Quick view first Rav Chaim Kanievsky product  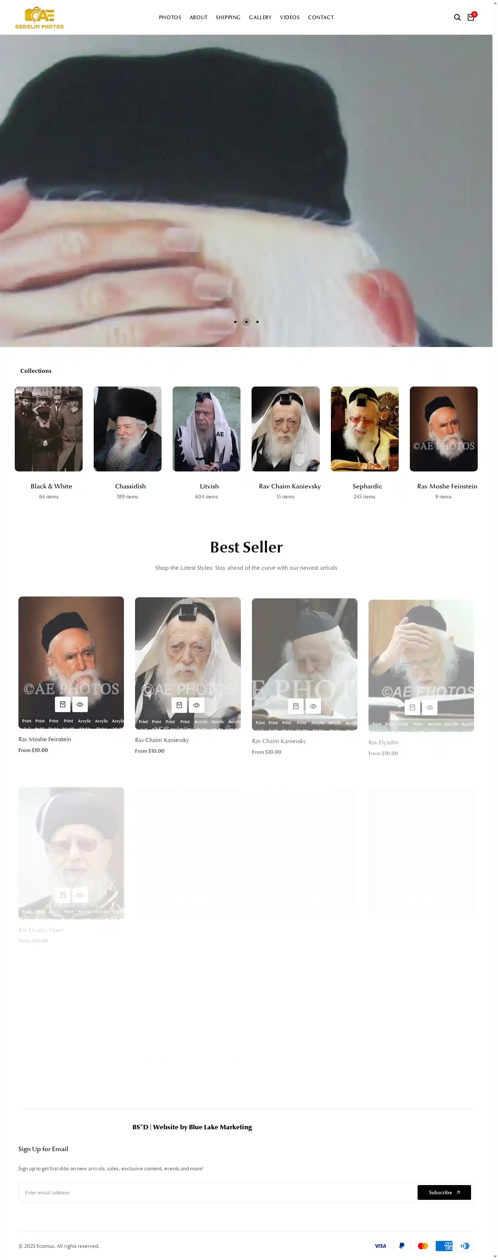(197, 705)
